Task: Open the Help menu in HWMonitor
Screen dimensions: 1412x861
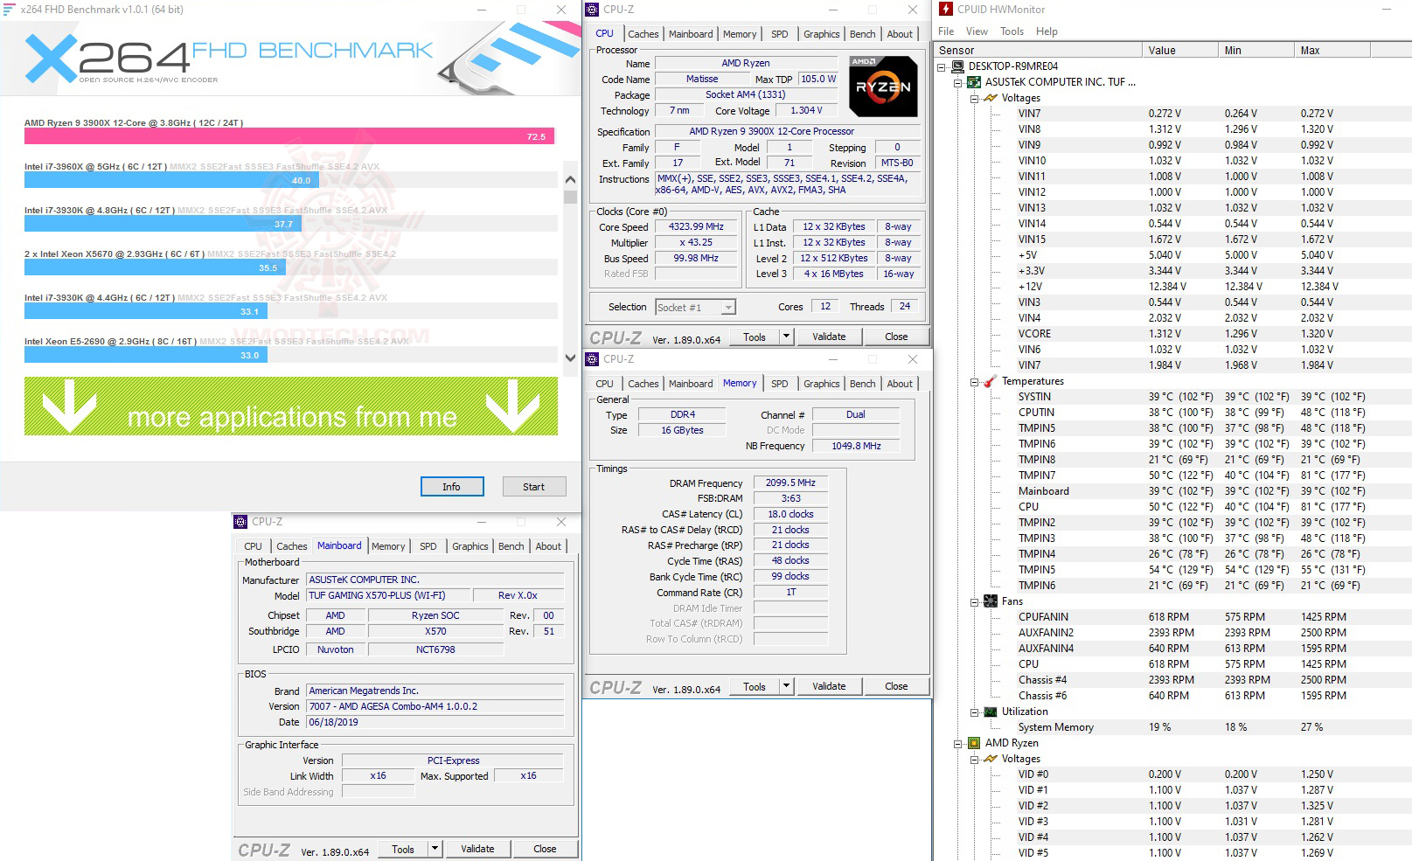Action: click(1047, 31)
